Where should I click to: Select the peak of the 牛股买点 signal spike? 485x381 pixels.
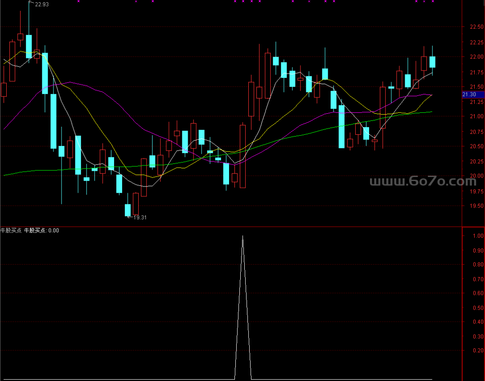(x=243, y=236)
